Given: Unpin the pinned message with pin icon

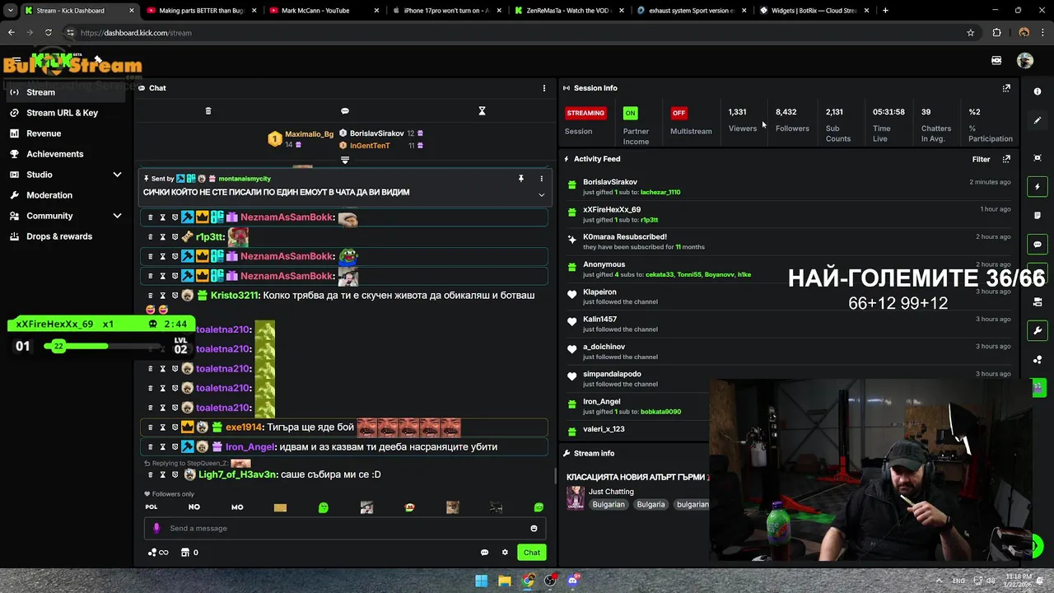Looking at the screenshot, I should (520, 179).
